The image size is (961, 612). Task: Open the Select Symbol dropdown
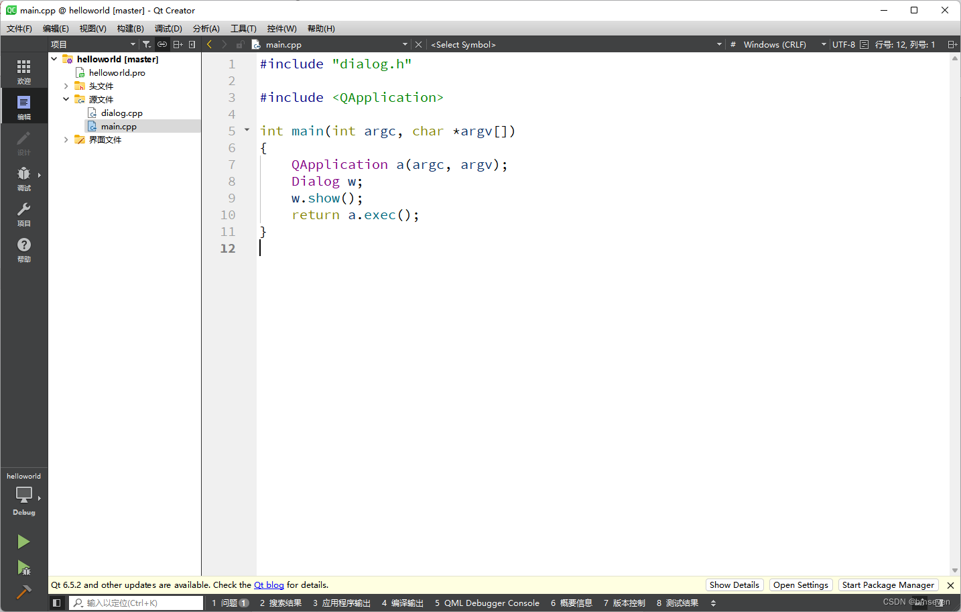click(576, 44)
